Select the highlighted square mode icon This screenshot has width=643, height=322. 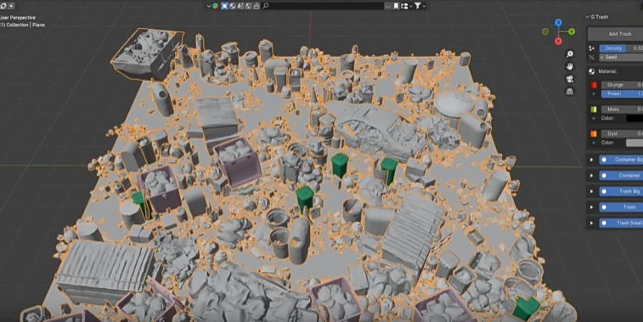point(224,6)
